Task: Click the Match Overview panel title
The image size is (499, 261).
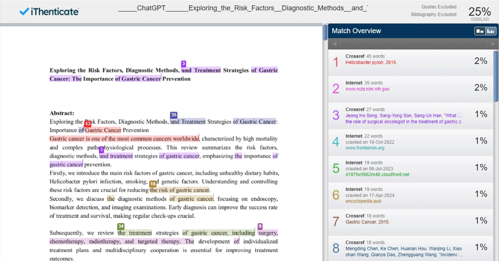Action: (357, 31)
